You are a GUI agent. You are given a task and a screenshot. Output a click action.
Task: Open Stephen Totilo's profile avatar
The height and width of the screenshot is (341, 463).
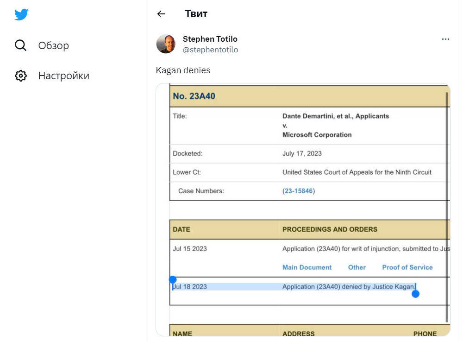coord(166,44)
